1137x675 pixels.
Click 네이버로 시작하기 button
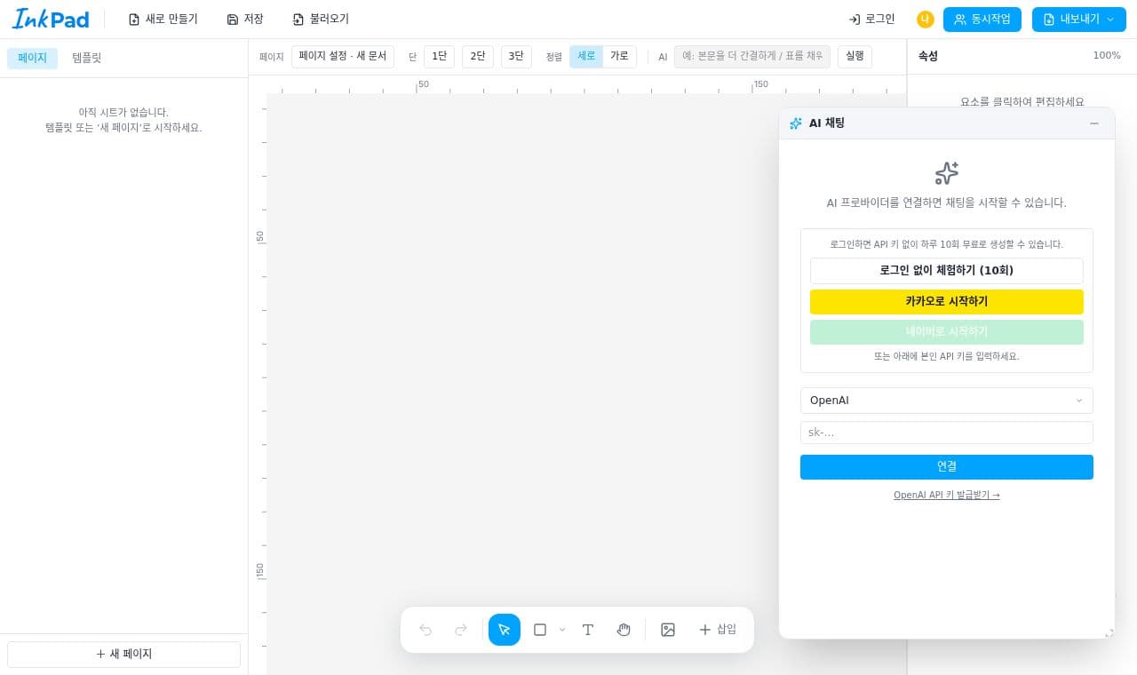pyautogui.click(x=947, y=331)
